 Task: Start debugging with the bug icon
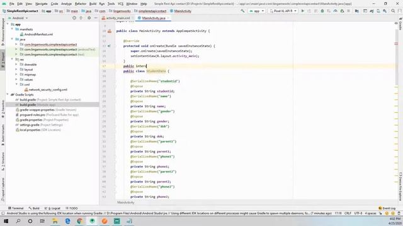322,11
